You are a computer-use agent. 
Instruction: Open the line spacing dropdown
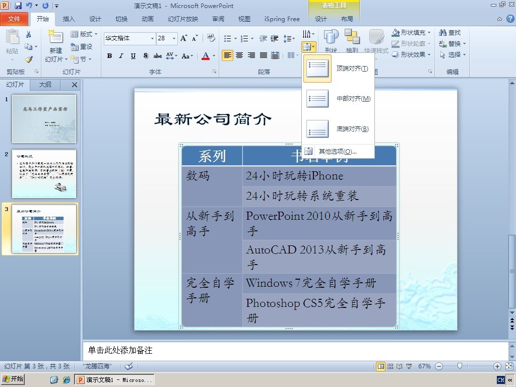289,39
